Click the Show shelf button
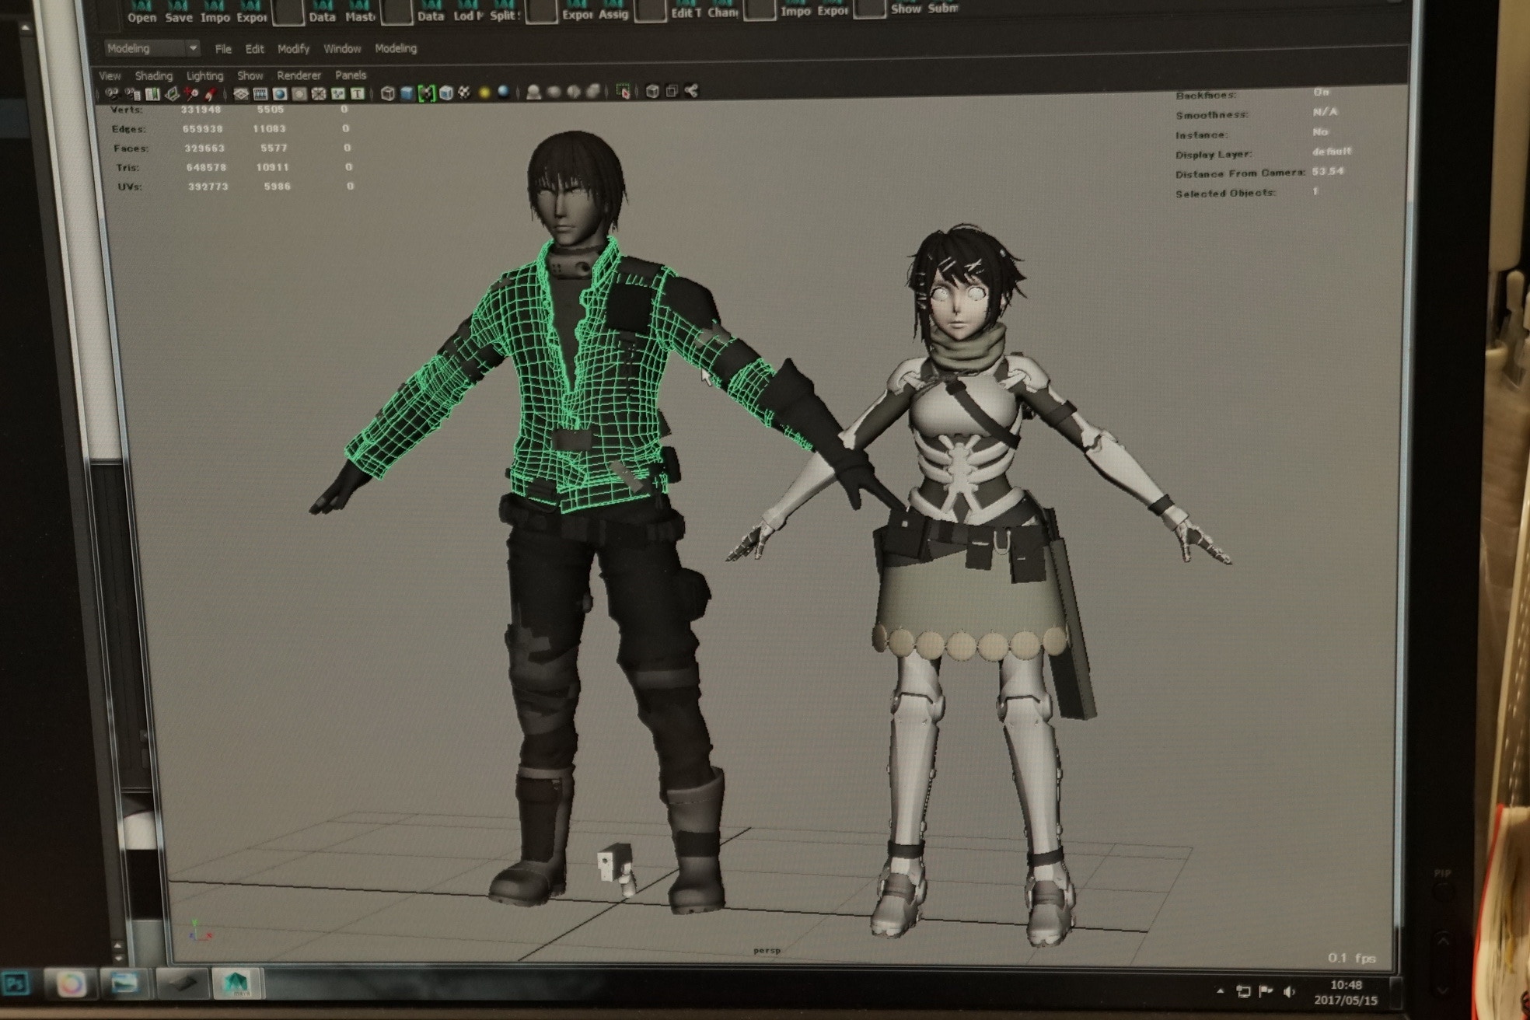The image size is (1530, 1020). coord(905,7)
